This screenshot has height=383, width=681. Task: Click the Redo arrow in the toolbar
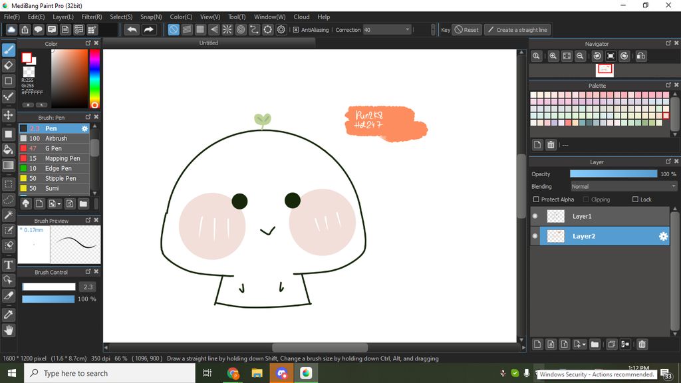coord(148,29)
